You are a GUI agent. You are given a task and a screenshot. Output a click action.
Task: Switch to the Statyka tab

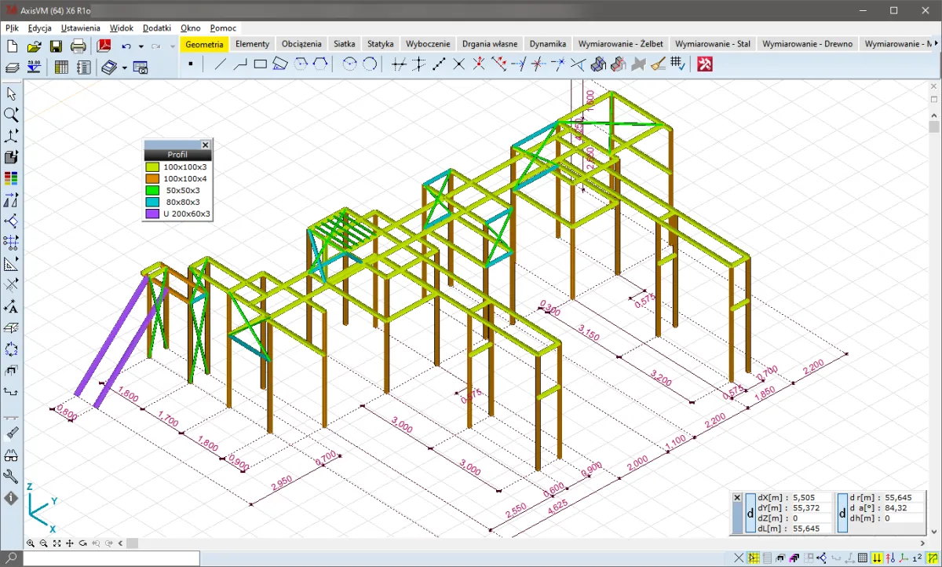(380, 44)
